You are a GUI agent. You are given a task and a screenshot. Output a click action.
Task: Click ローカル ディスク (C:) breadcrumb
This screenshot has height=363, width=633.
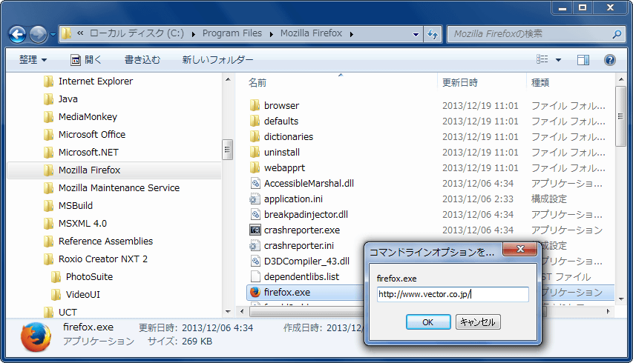coord(137,33)
